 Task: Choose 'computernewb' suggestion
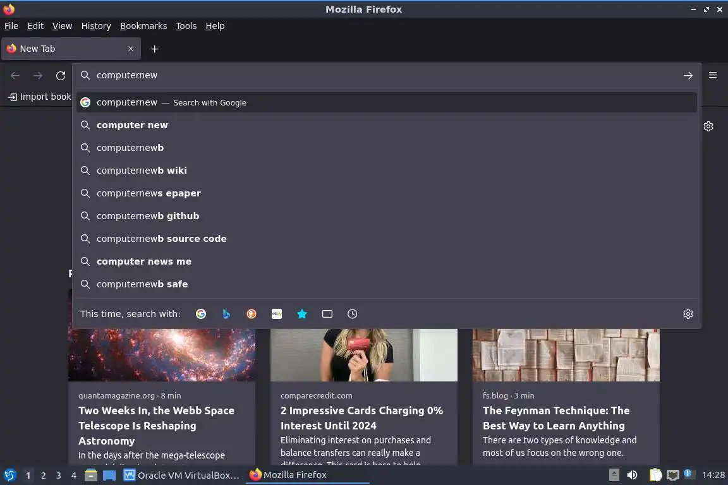386,148
